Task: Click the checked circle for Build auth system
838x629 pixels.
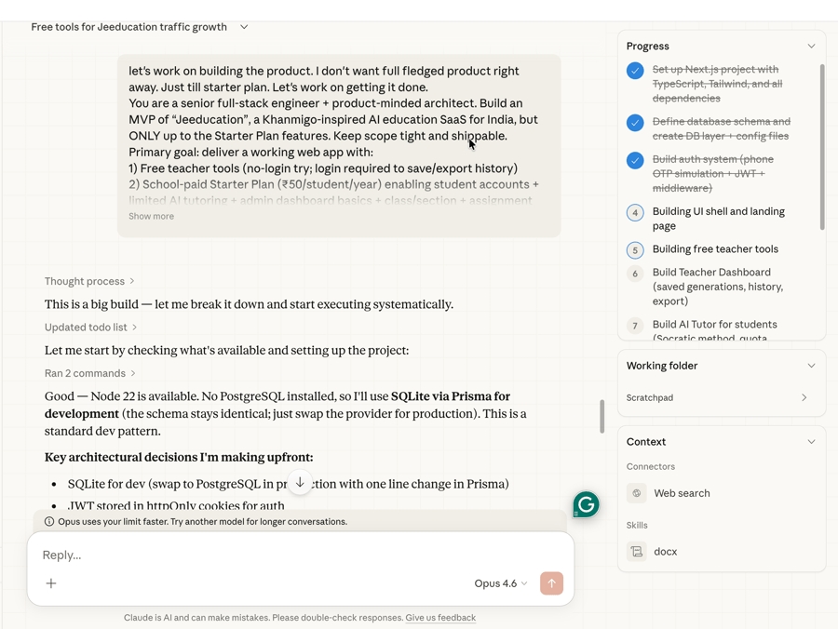Action: pyautogui.click(x=635, y=160)
